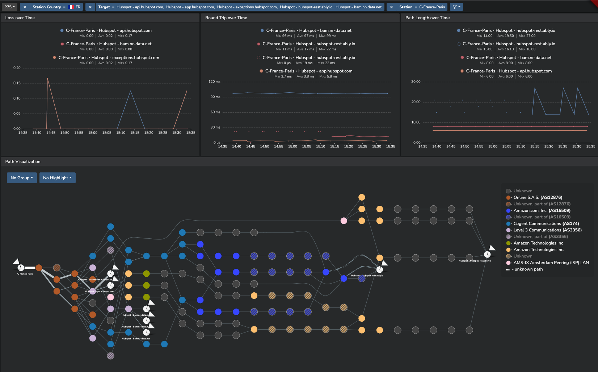This screenshot has height=372, width=598.
Task: Open the No Highlight dropdown
Action: tap(57, 178)
